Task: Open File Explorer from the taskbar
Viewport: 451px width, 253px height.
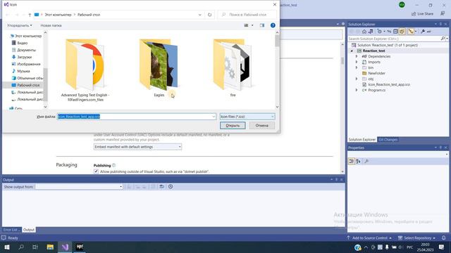Action: pos(50,247)
